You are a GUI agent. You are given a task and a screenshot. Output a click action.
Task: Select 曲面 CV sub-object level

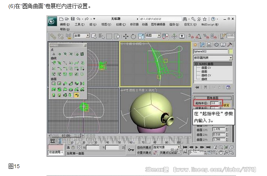pyautogui.click(x=206, y=67)
